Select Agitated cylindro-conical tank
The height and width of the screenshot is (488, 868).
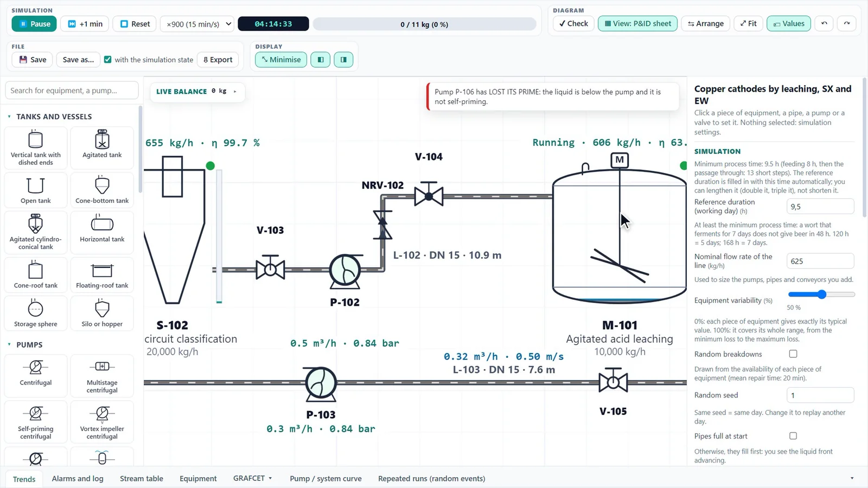[36, 233]
